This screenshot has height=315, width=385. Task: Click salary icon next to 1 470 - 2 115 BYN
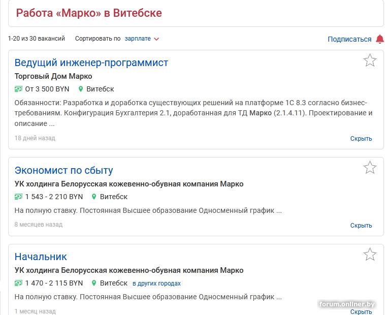pos(18,283)
